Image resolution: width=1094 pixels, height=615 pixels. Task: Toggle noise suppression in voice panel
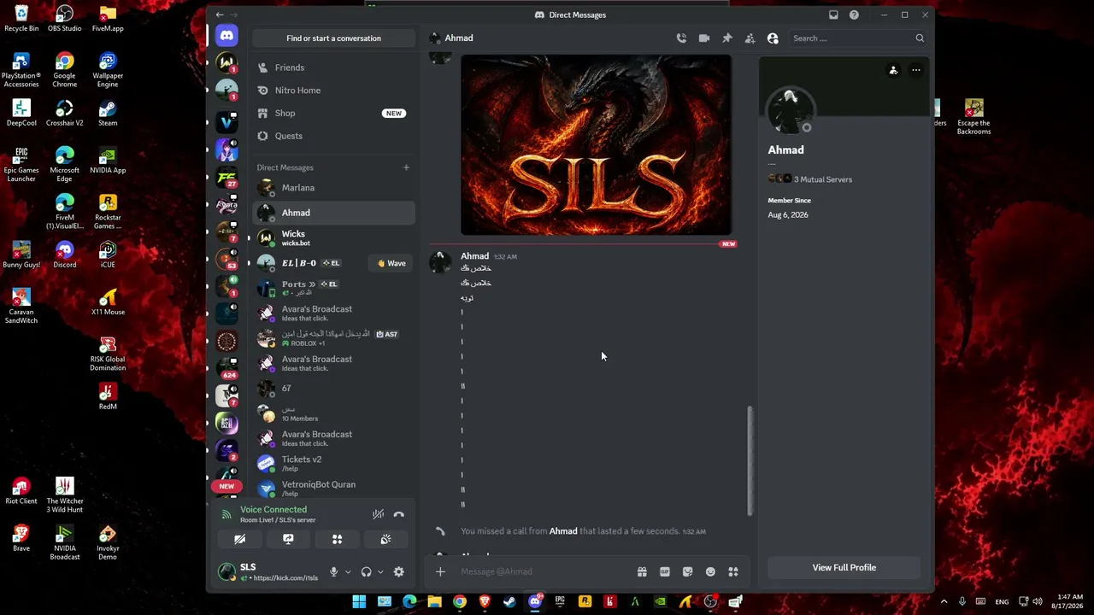378,514
